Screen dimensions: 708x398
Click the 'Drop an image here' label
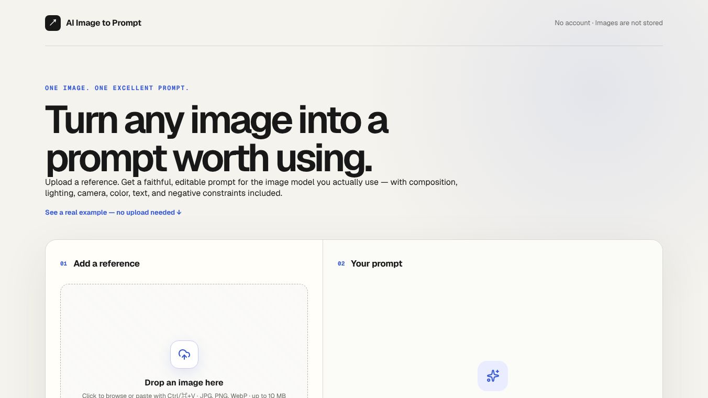tap(184, 383)
